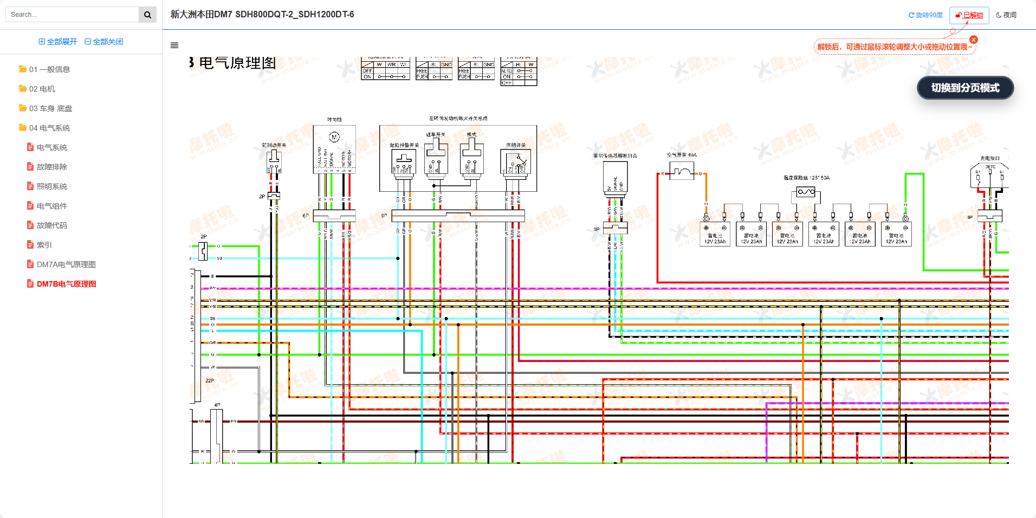Select the highlighted DM7B电气原理图 item

[x=66, y=284]
